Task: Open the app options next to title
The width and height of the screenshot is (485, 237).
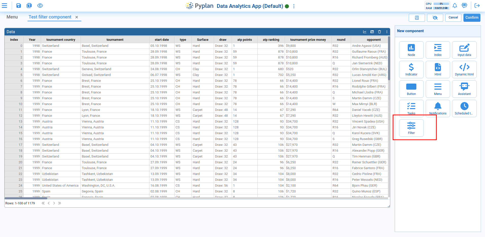Action: [294, 6]
